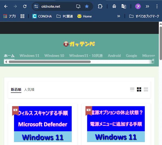The height and width of the screenshot is (145, 162).
Task: Open the Windows 11 navigation tab
Action: tap(29, 56)
